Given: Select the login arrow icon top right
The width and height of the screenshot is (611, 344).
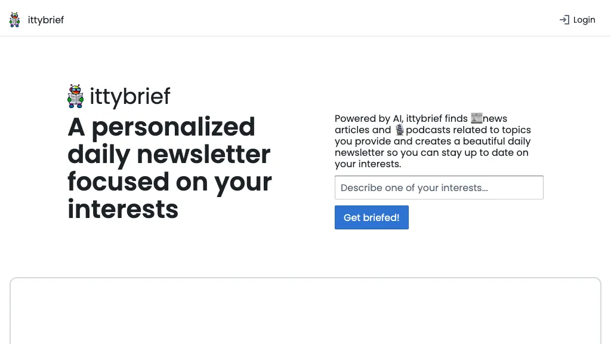Looking at the screenshot, I should click(563, 20).
